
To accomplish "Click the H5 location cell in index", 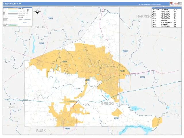I will pyautogui.click(x=175, y=13).
